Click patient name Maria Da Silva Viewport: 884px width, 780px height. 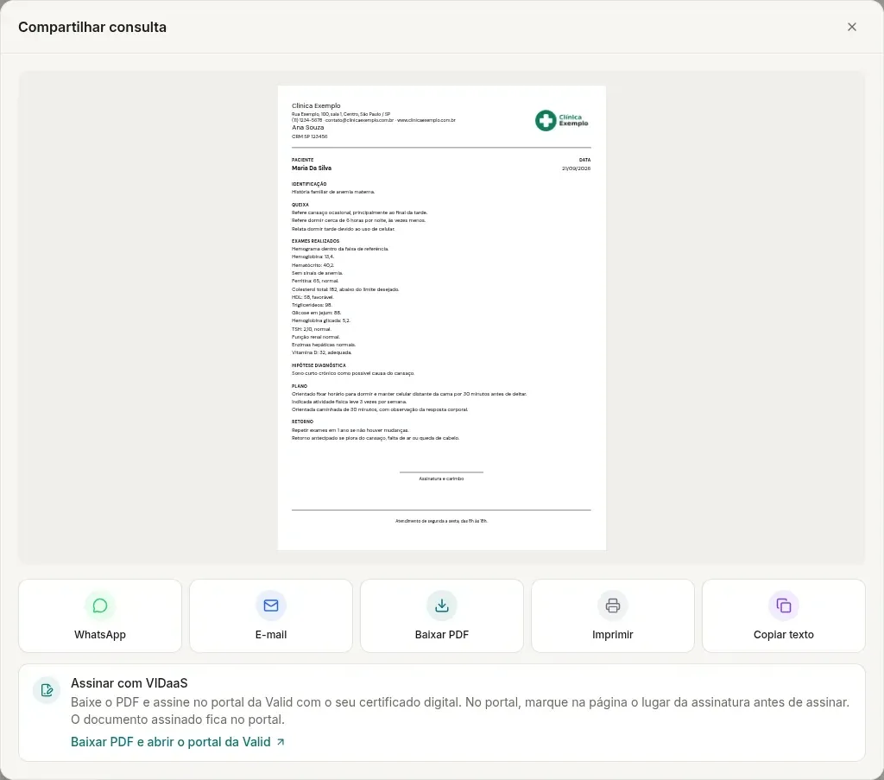[x=311, y=168]
